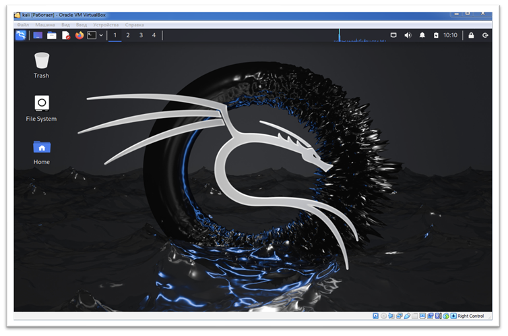Open the Ввод menu
Viewport: 508px width, 336px height.
[82, 25]
